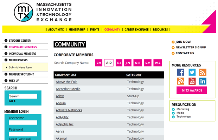Open the Achvr company link
The height and width of the screenshot is (140, 218).
pos(60,96)
